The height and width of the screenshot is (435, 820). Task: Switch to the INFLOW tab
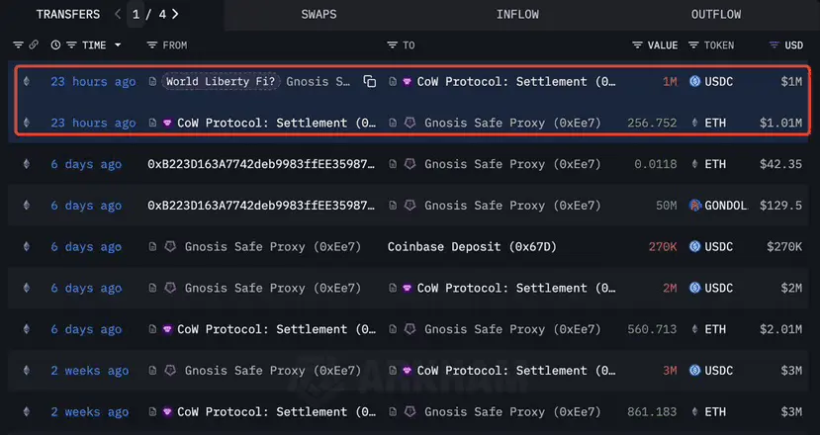click(x=517, y=15)
